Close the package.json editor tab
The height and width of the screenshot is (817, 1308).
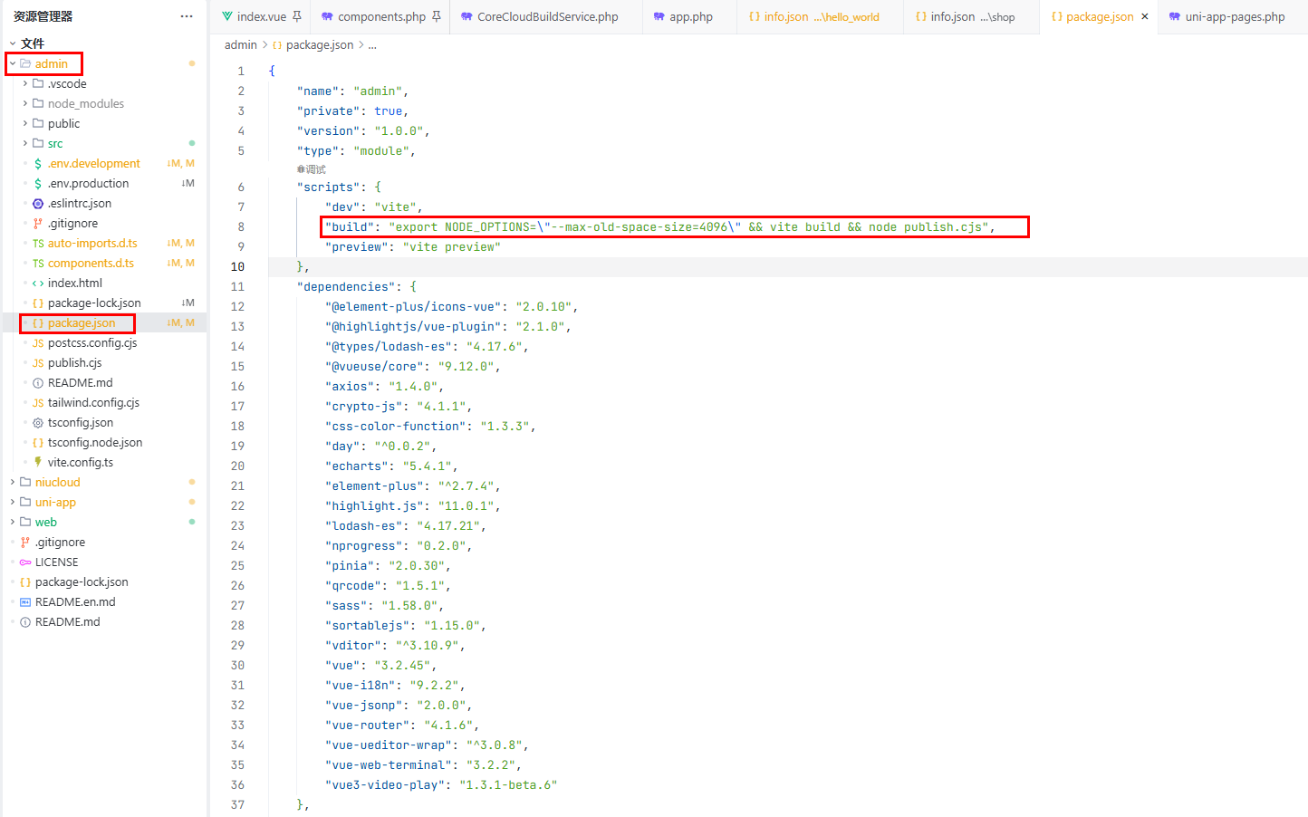click(x=1145, y=16)
